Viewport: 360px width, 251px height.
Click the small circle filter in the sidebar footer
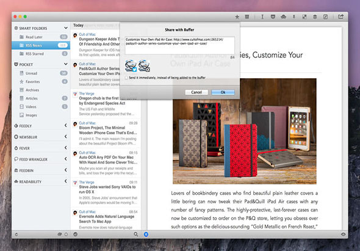66,235
